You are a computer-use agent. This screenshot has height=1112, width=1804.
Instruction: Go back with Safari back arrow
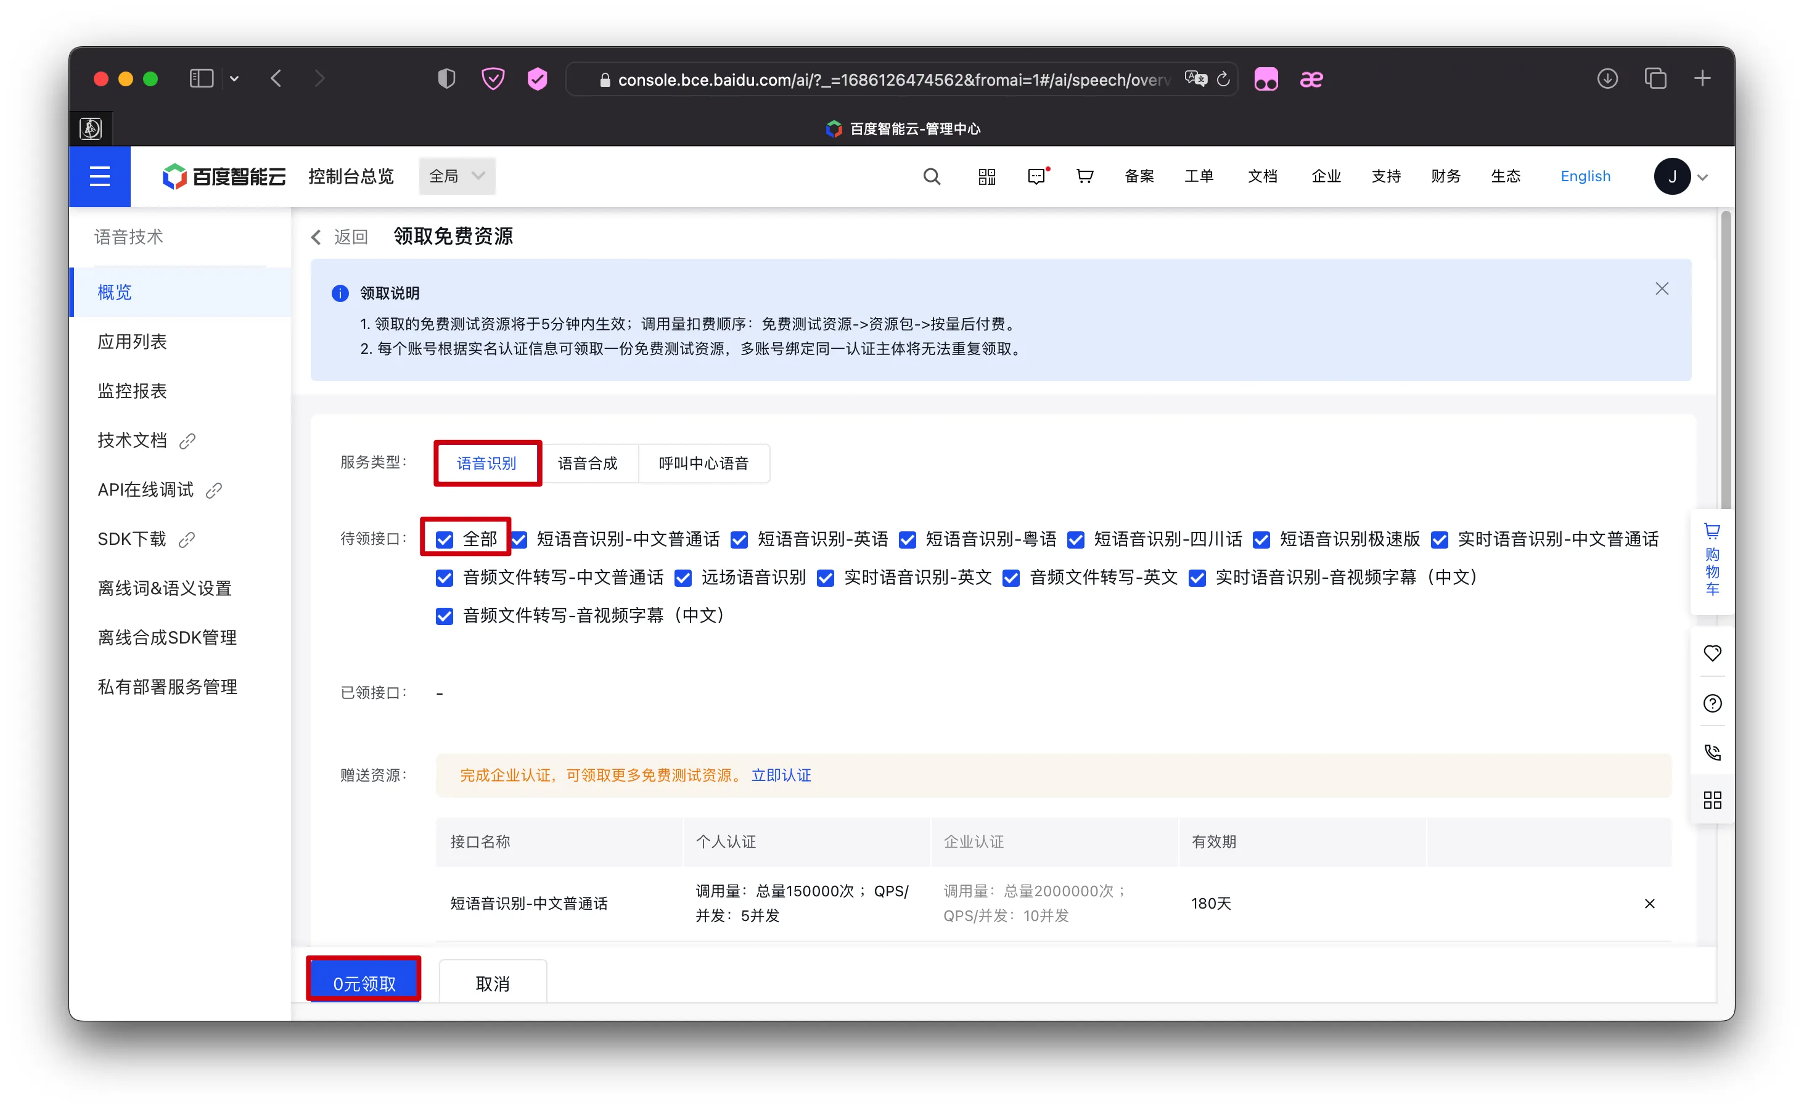[277, 79]
